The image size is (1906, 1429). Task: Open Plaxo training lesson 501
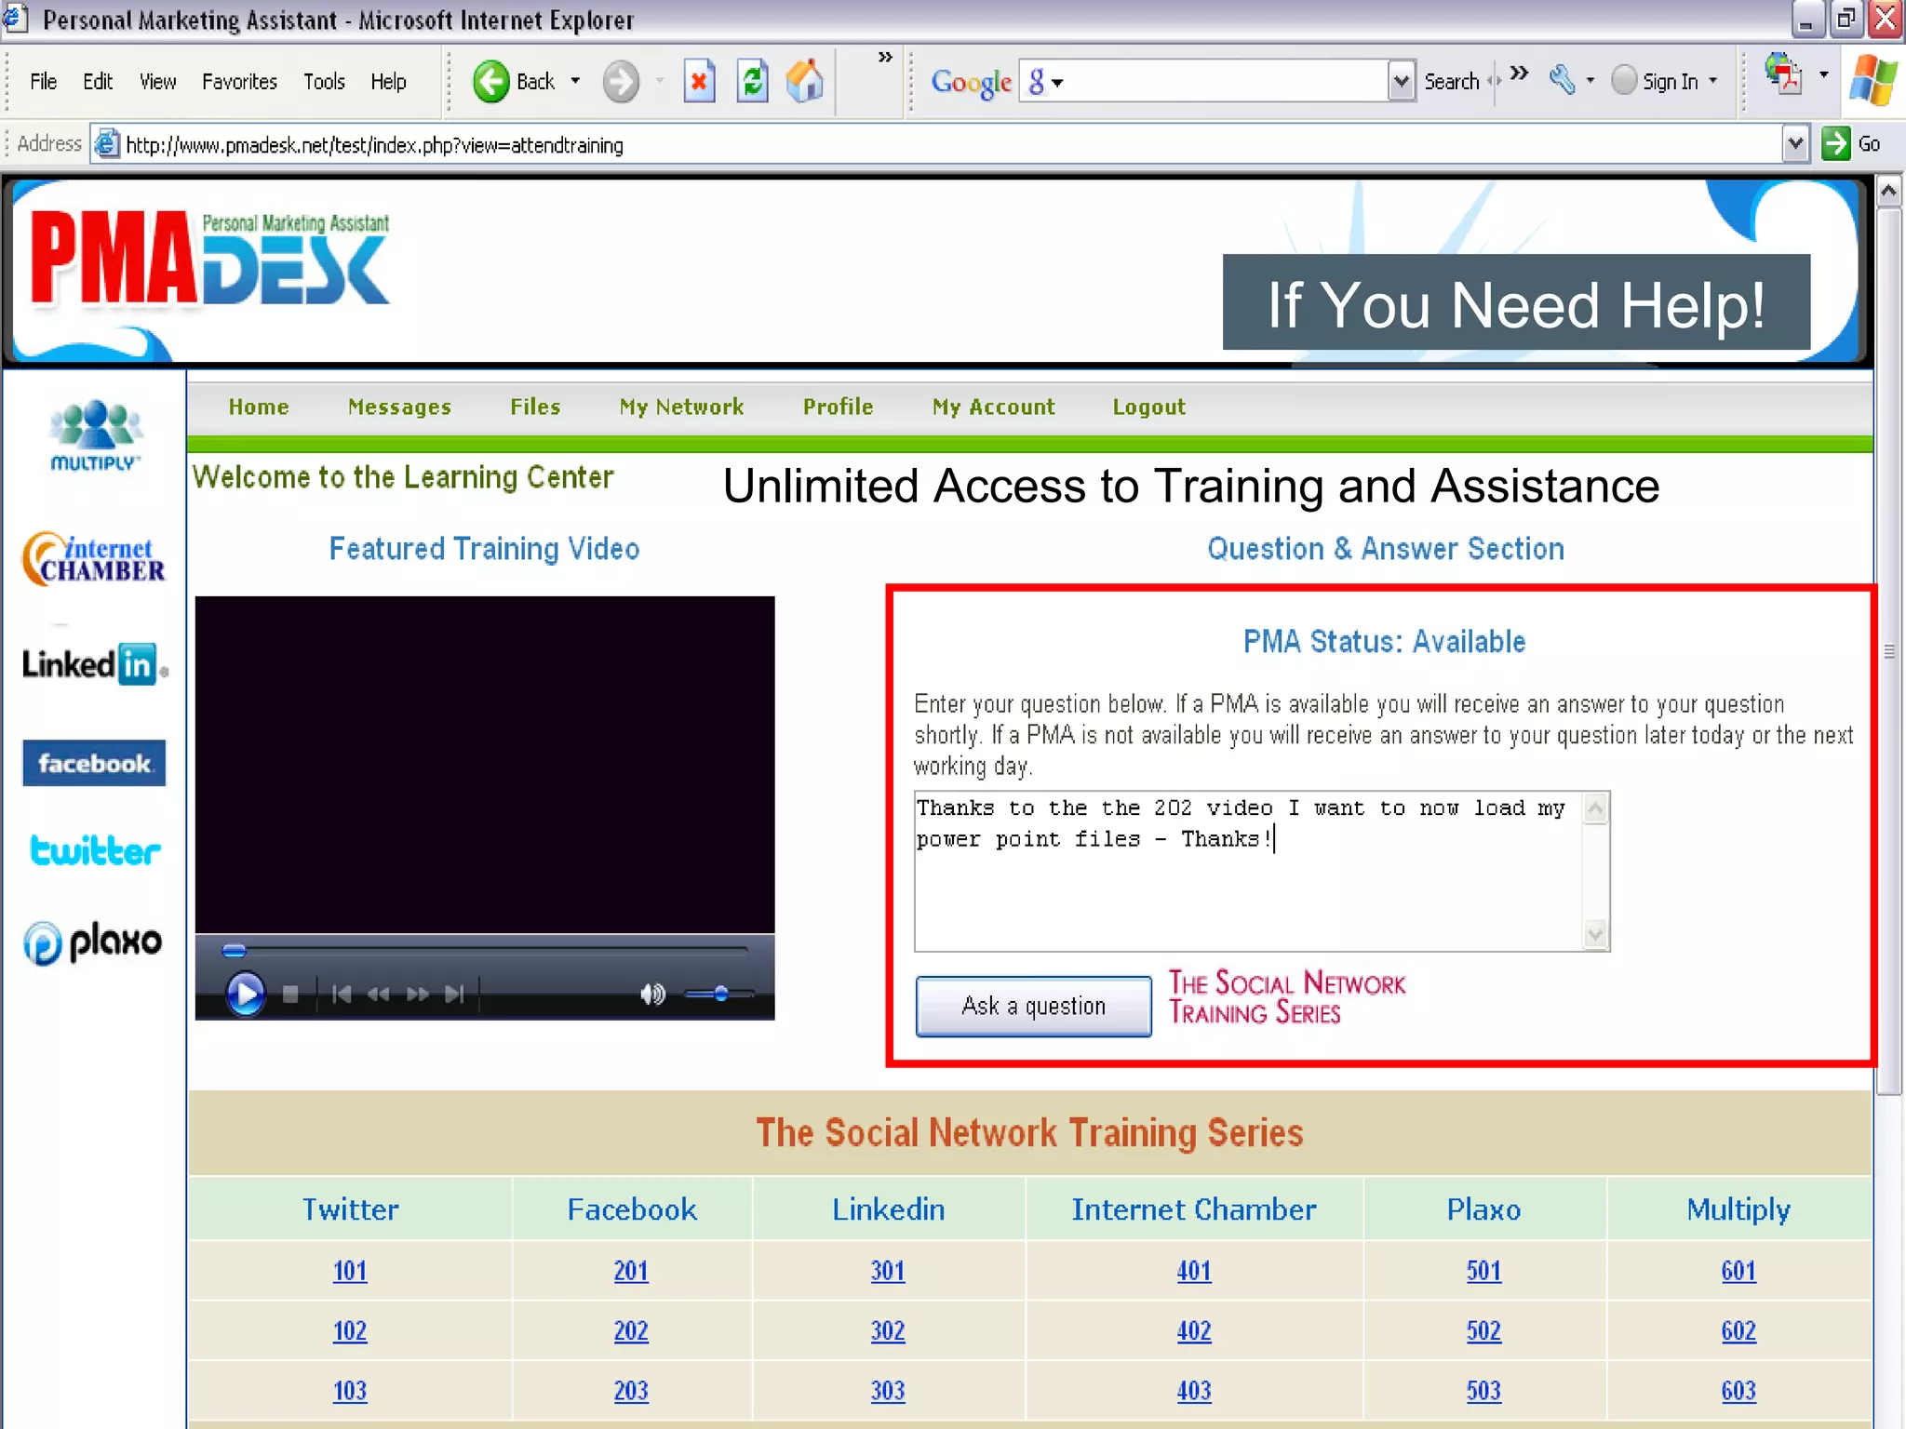tap(1483, 1270)
